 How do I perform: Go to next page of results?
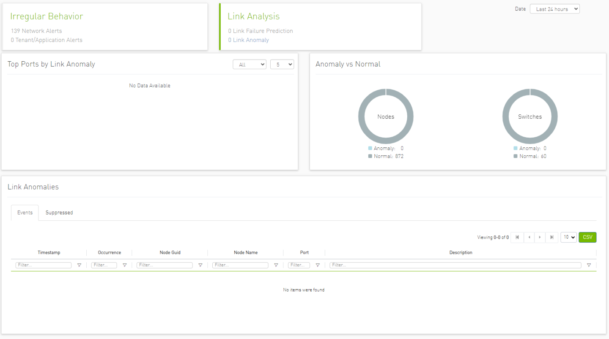click(x=540, y=237)
